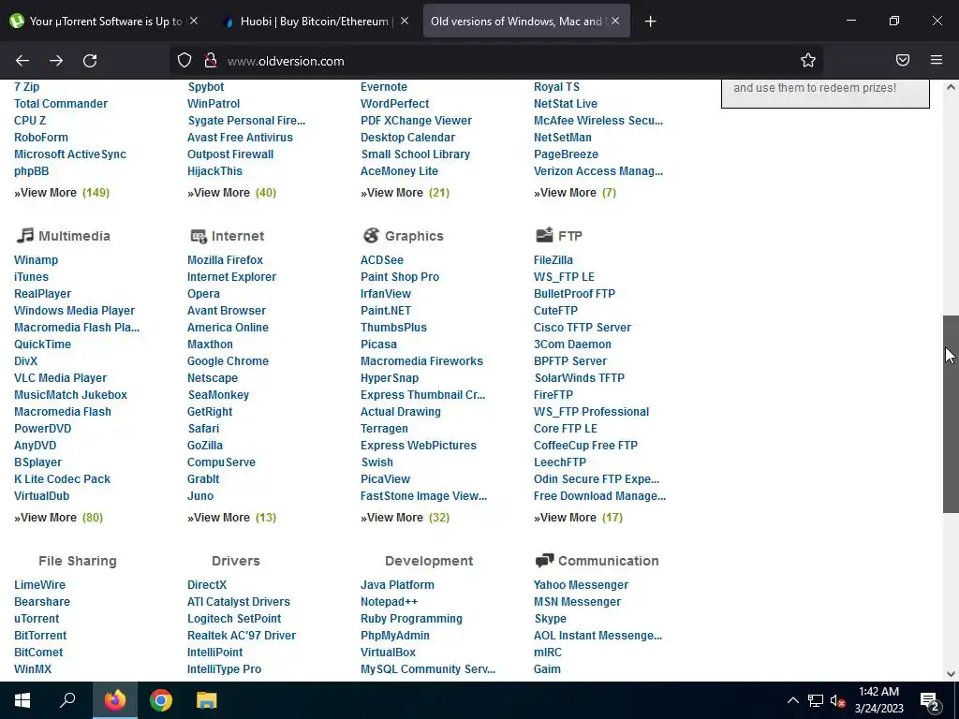
Task: Close the Old versions tab
Action: [x=615, y=21]
